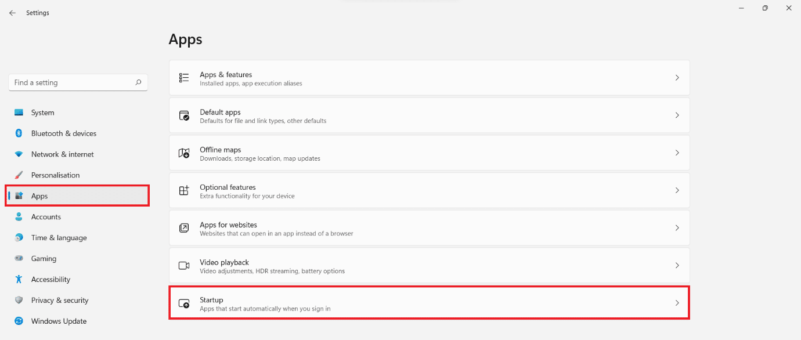Click the Apps for websites icon
The width and height of the screenshot is (801, 340).
tap(184, 228)
